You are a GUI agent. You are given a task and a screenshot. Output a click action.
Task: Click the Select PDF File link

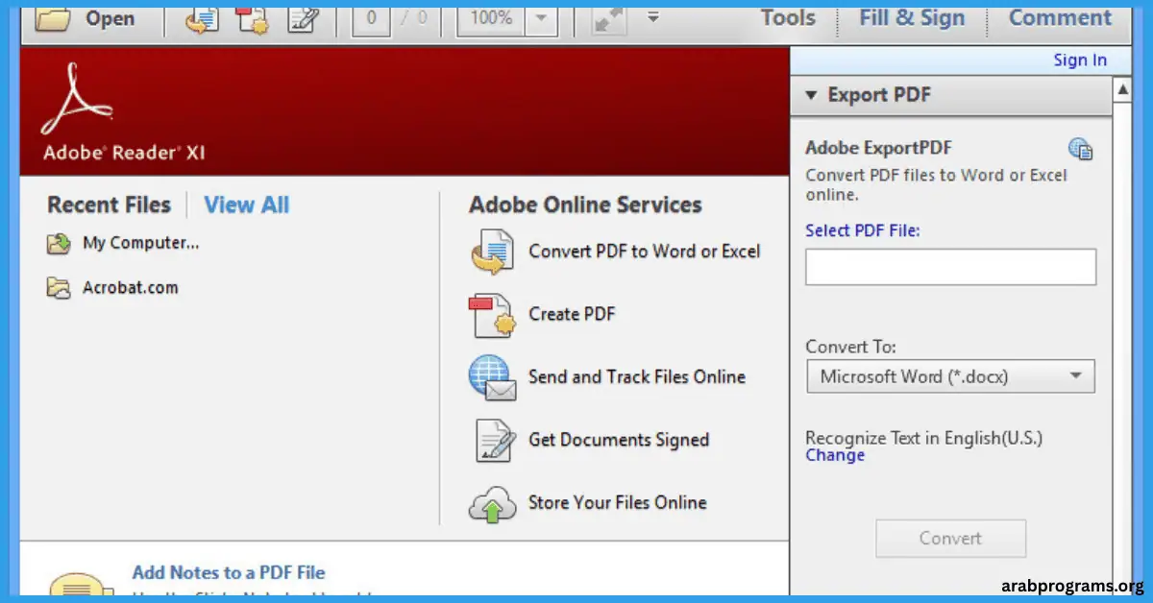point(863,230)
